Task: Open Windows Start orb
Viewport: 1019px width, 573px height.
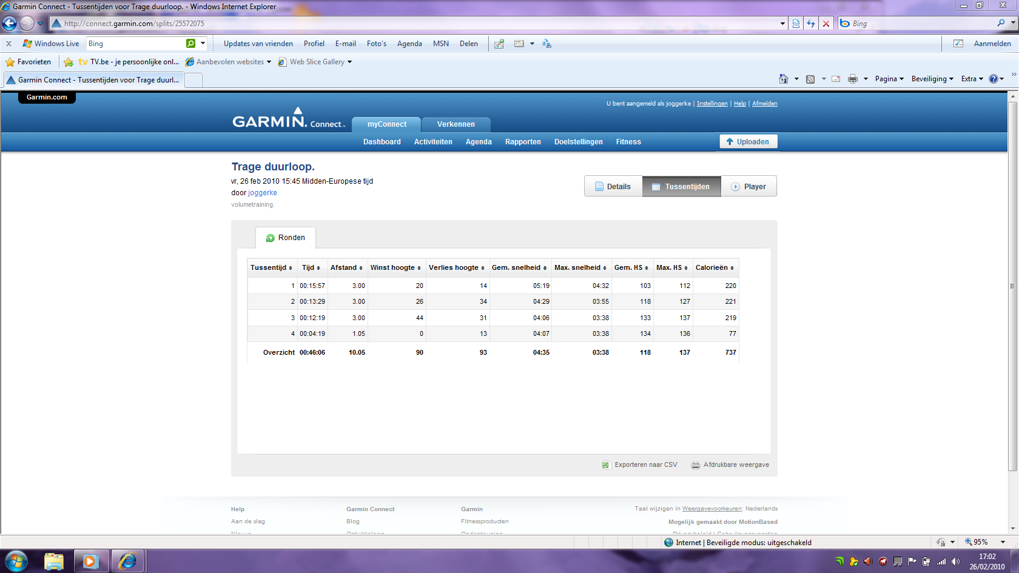Action: coord(16,561)
